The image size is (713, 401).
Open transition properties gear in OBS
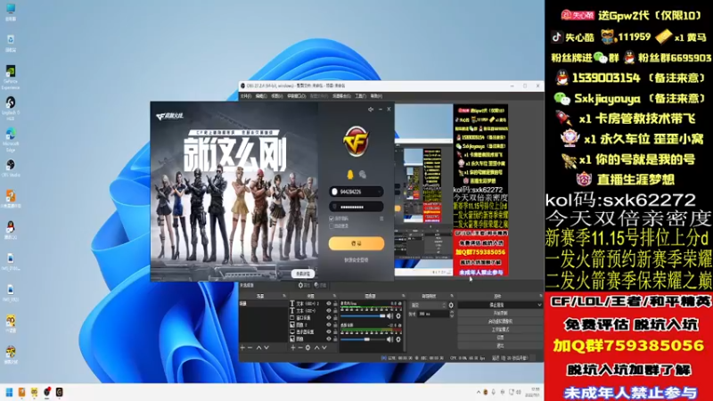pos(451,306)
